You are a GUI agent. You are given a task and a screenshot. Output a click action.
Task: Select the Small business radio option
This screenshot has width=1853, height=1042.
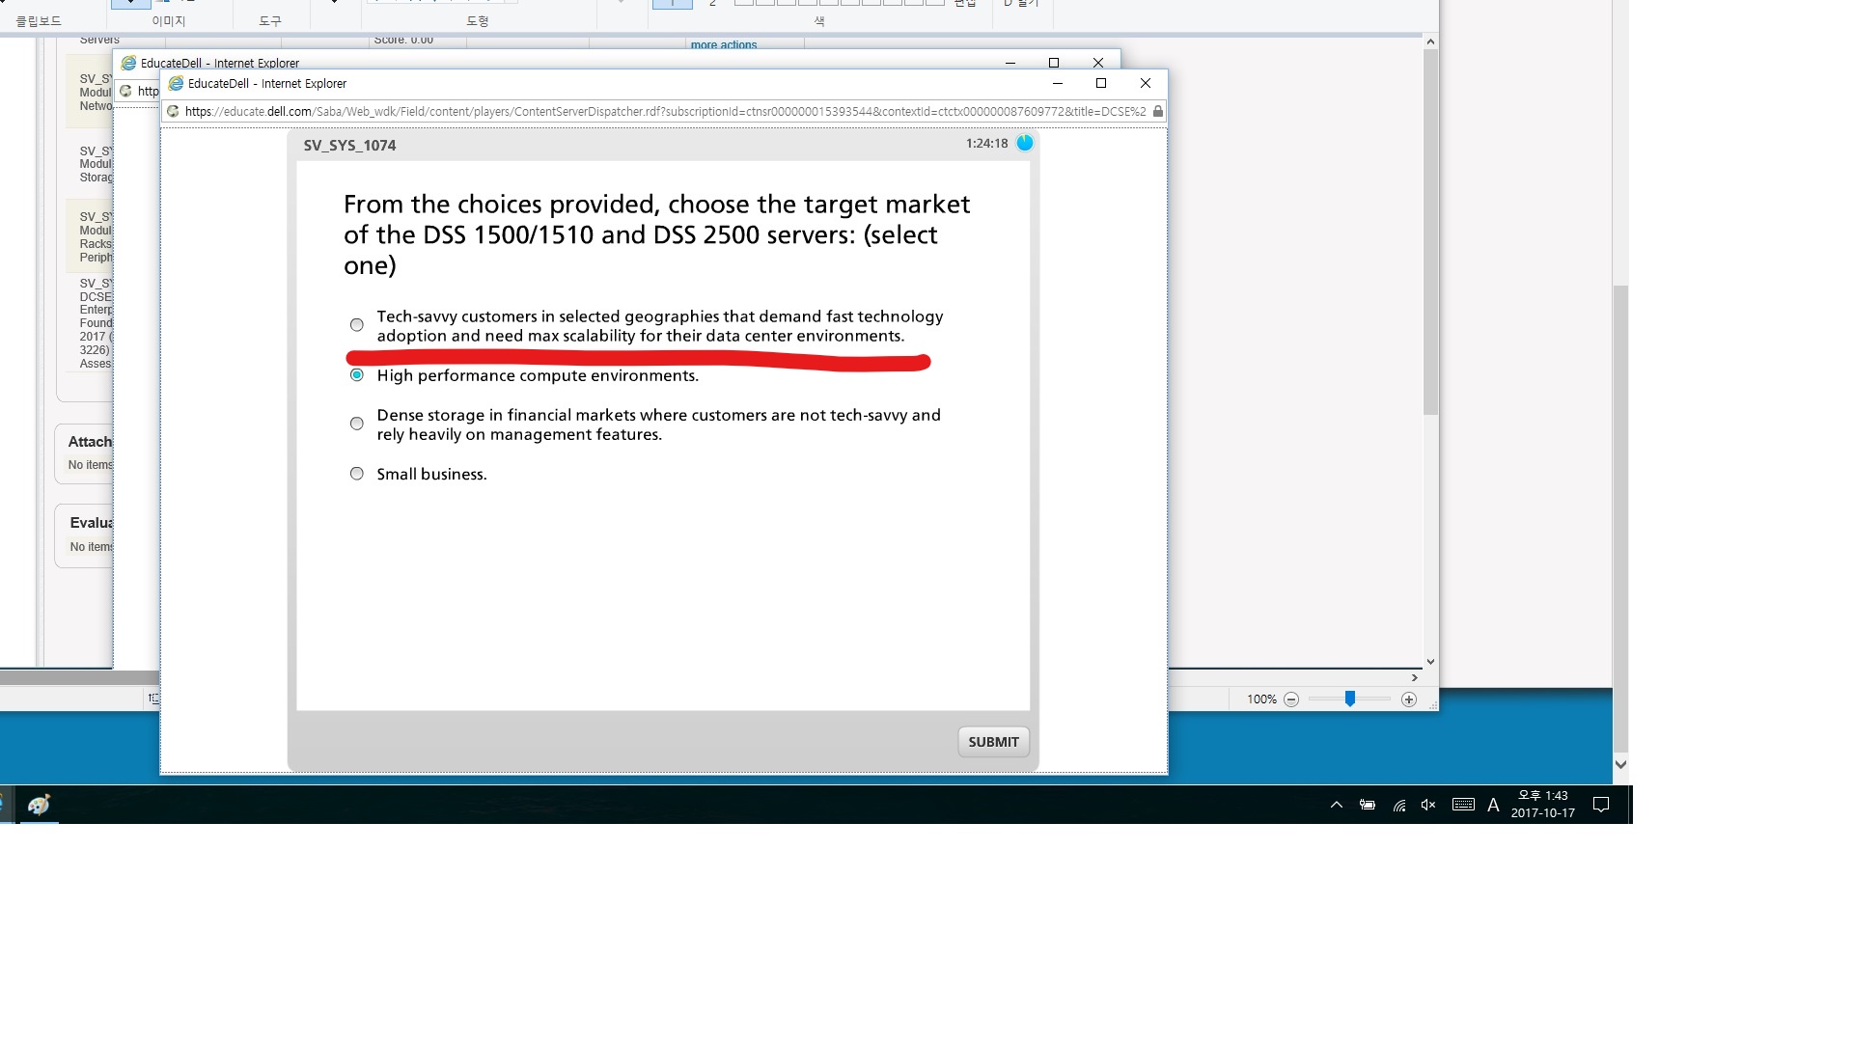(x=357, y=474)
